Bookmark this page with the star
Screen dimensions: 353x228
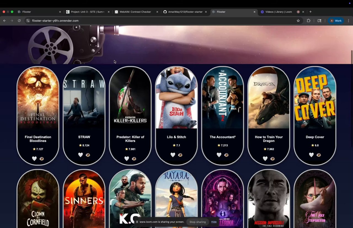pos(298,21)
